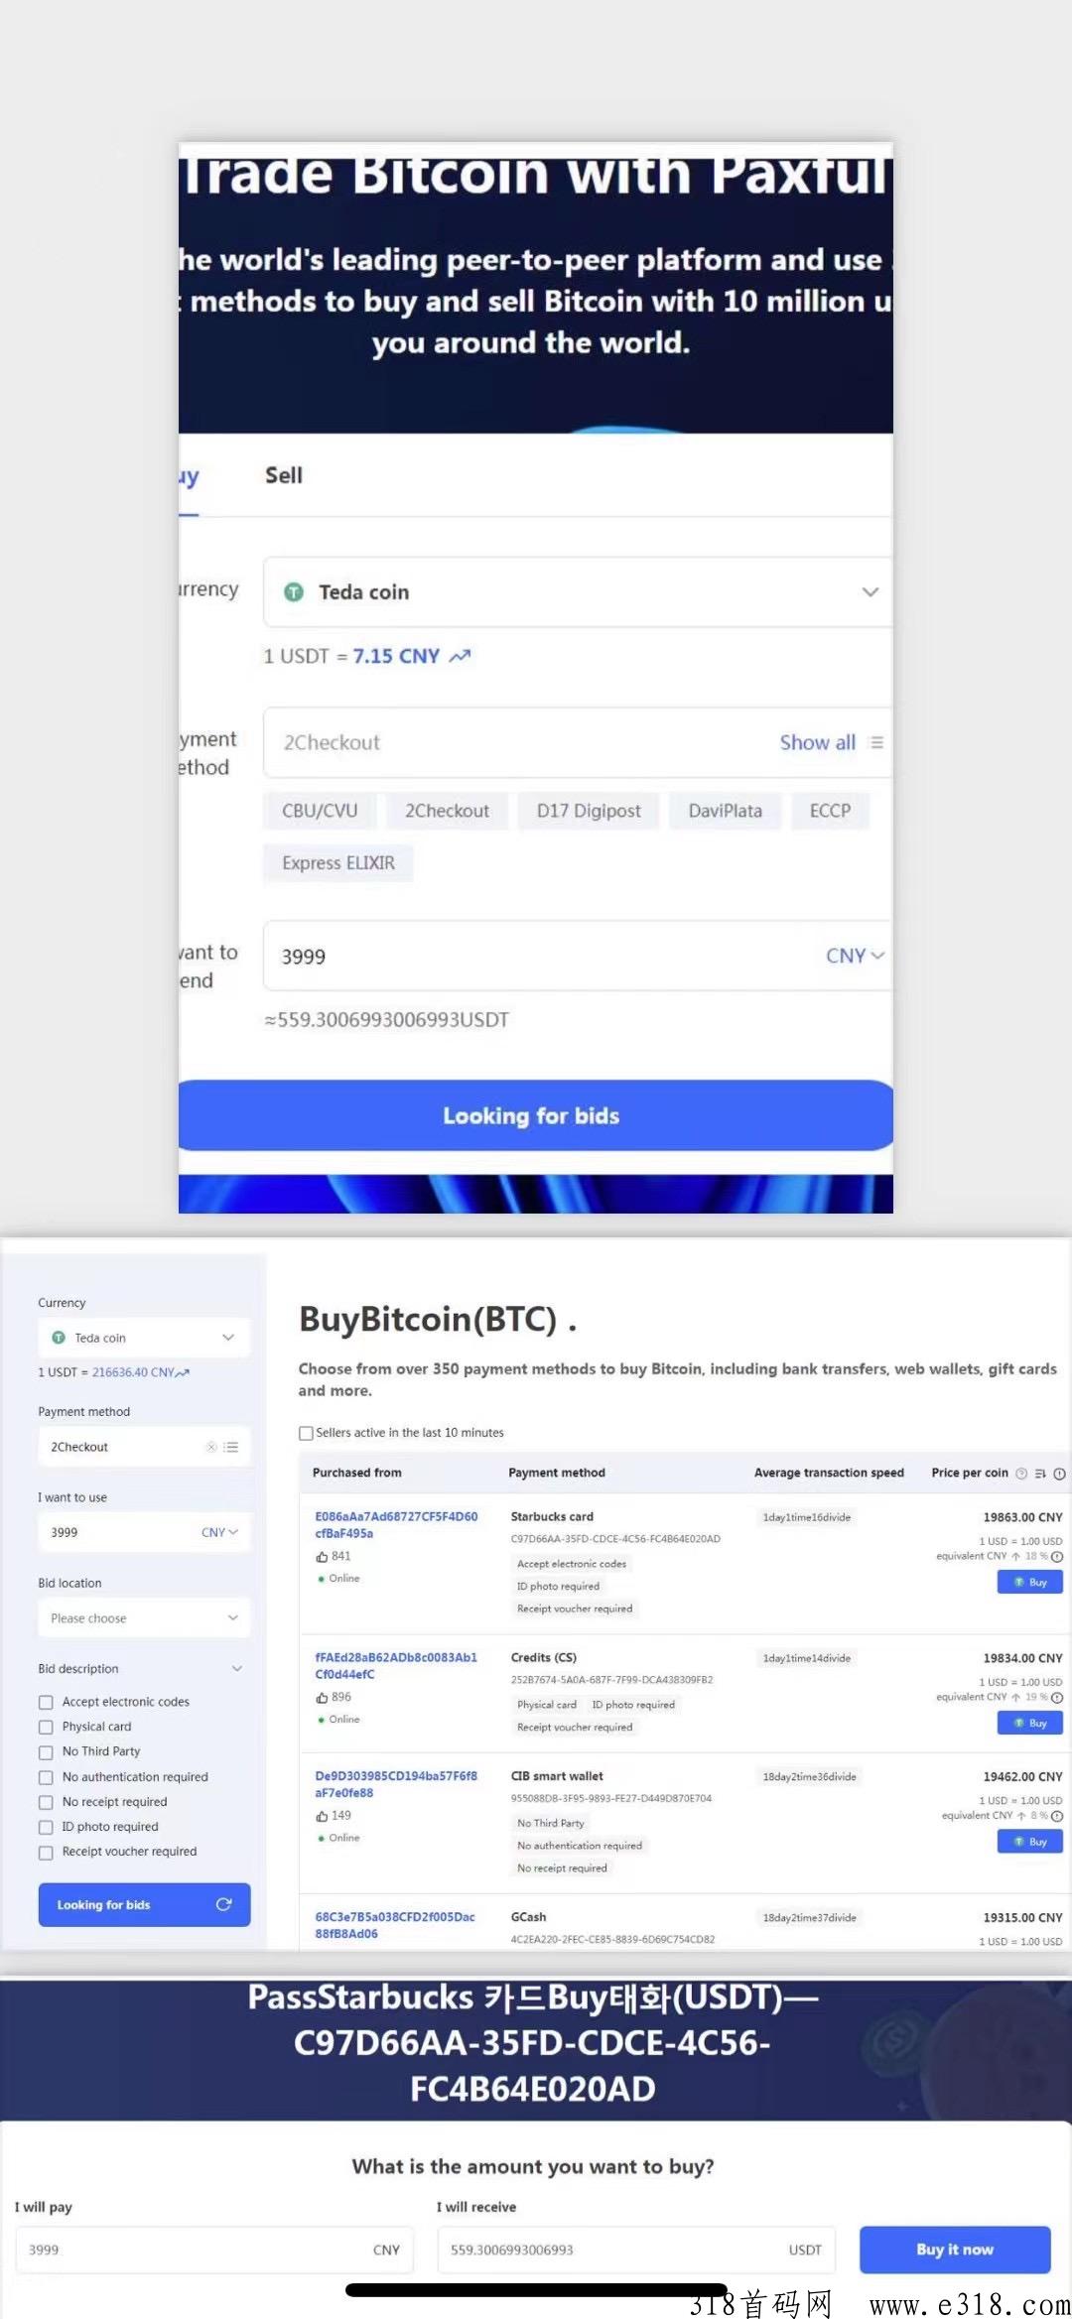Open the sidebar CNY currency dropdown
Image resolution: width=1072 pixels, height=2319 pixels.
(219, 1532)
